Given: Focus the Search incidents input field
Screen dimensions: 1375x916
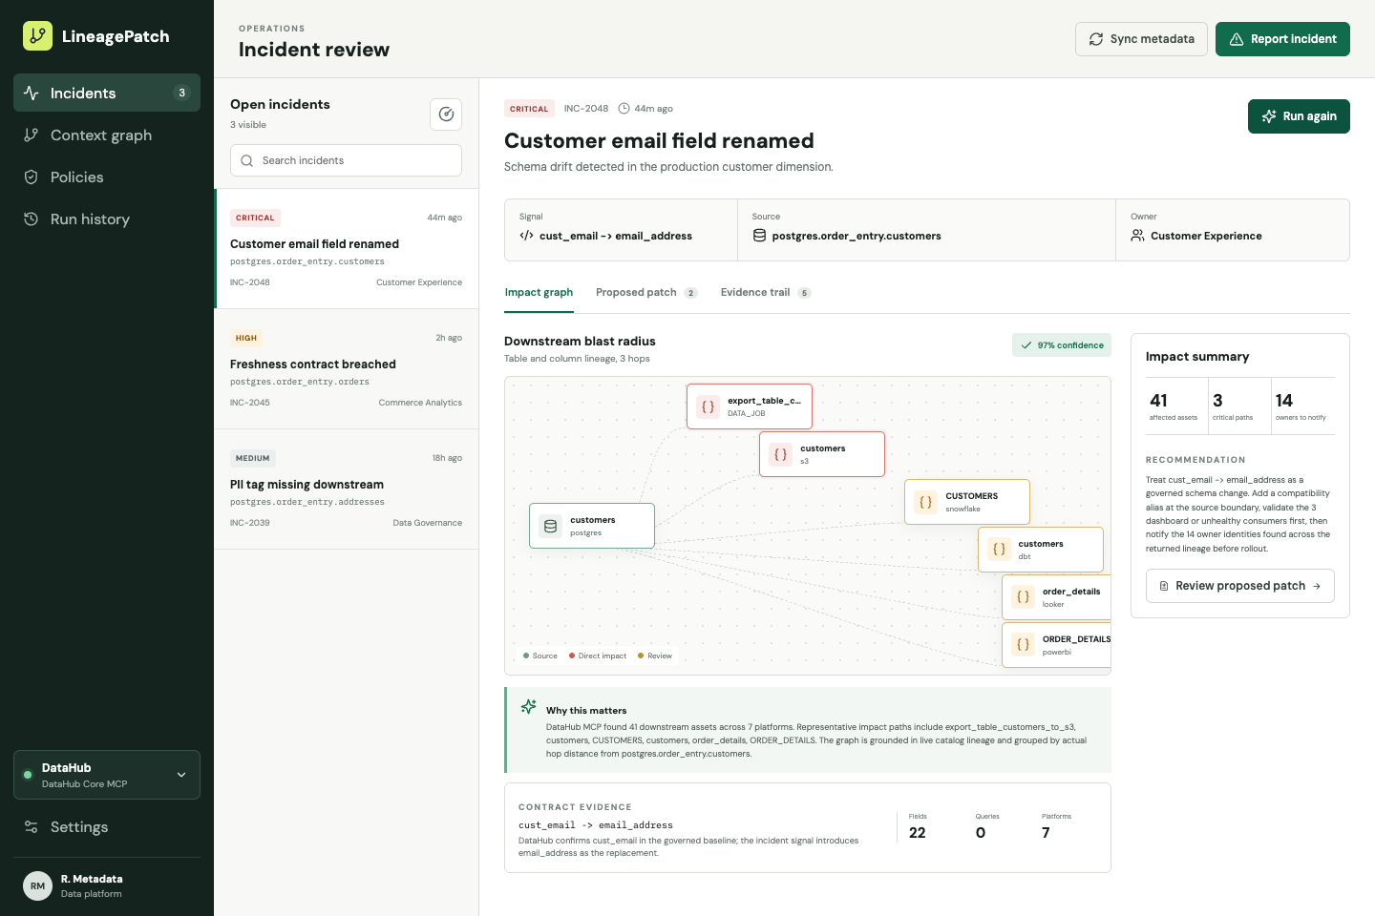Looking at the screenshot, I should (x=346, y=160).
